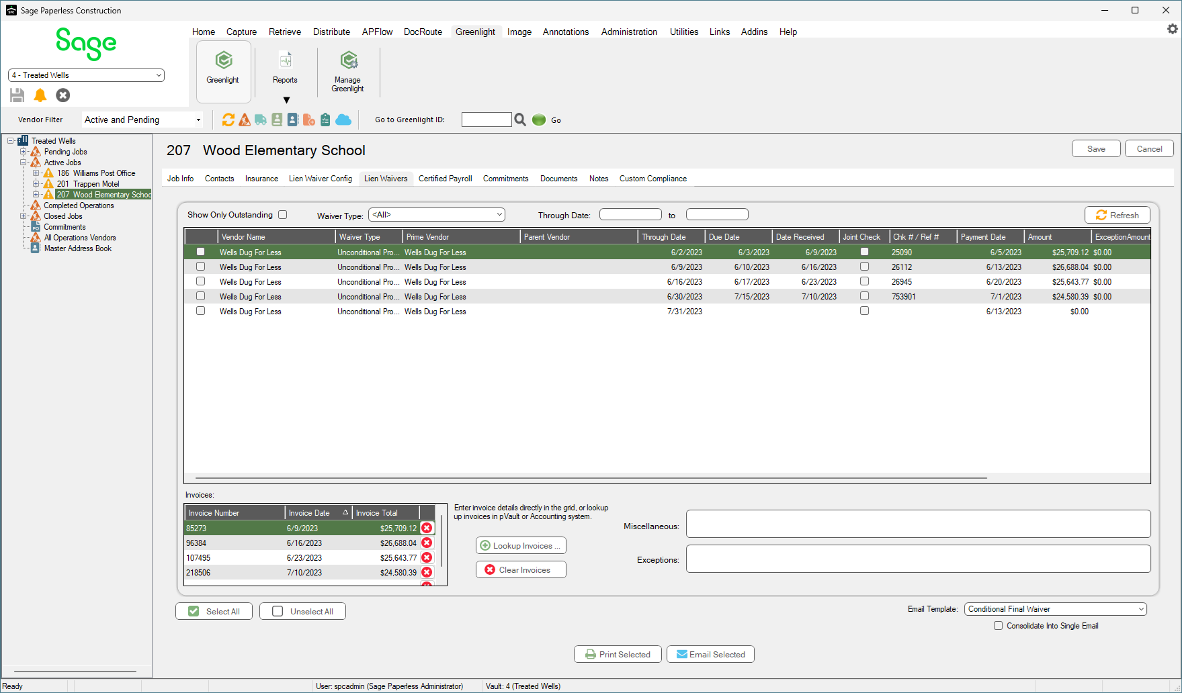Open the Administration menu
This screenshot has height=693, width=1182.
pyautogui.click(x=629, y=32)
